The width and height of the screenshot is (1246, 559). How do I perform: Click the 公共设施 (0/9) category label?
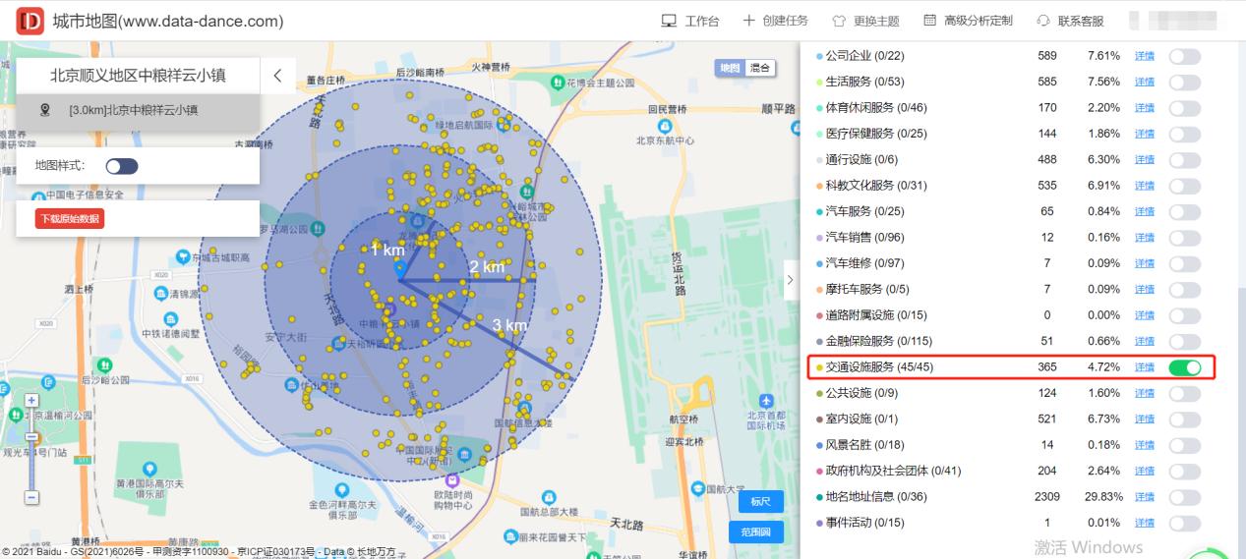pos(861,393)
